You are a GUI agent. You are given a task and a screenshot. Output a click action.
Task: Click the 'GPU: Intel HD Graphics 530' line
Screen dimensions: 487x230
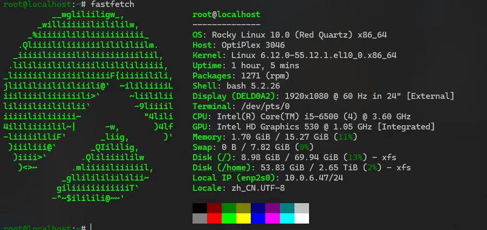314,127
